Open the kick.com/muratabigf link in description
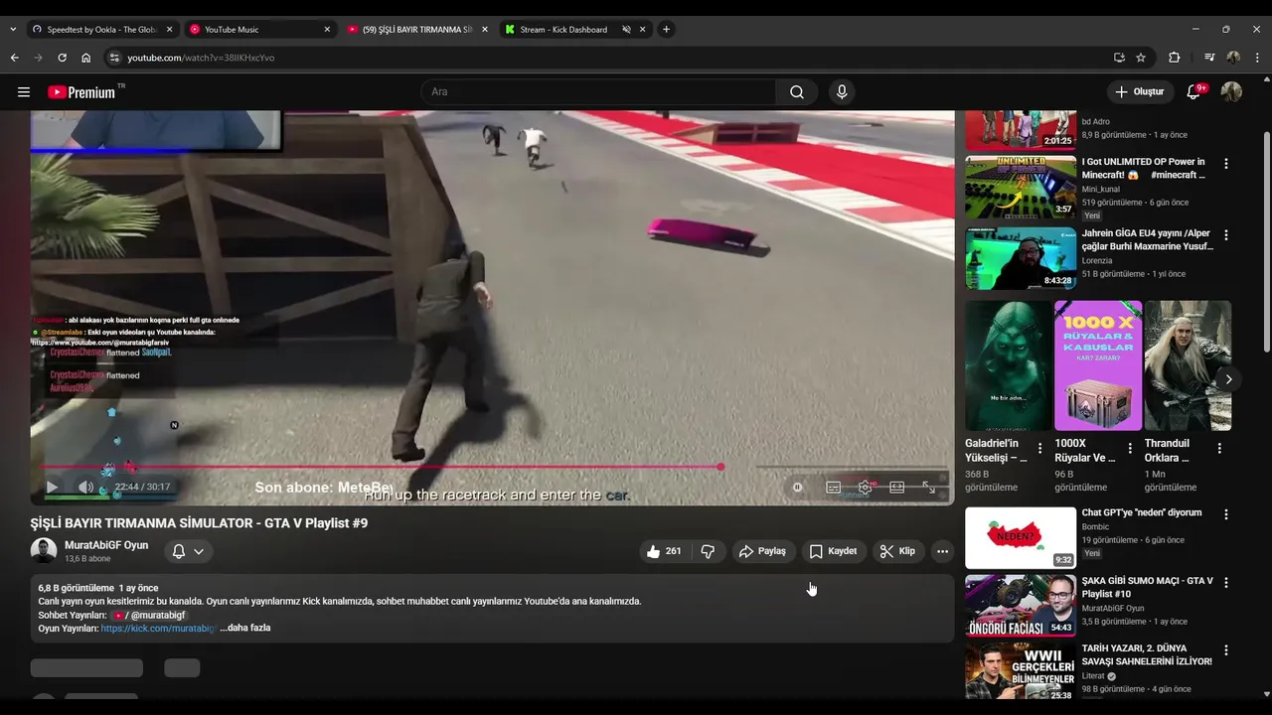 coord(158,628)
